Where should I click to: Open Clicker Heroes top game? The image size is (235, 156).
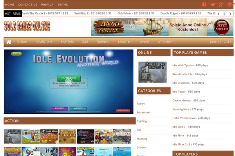point(181,101)
